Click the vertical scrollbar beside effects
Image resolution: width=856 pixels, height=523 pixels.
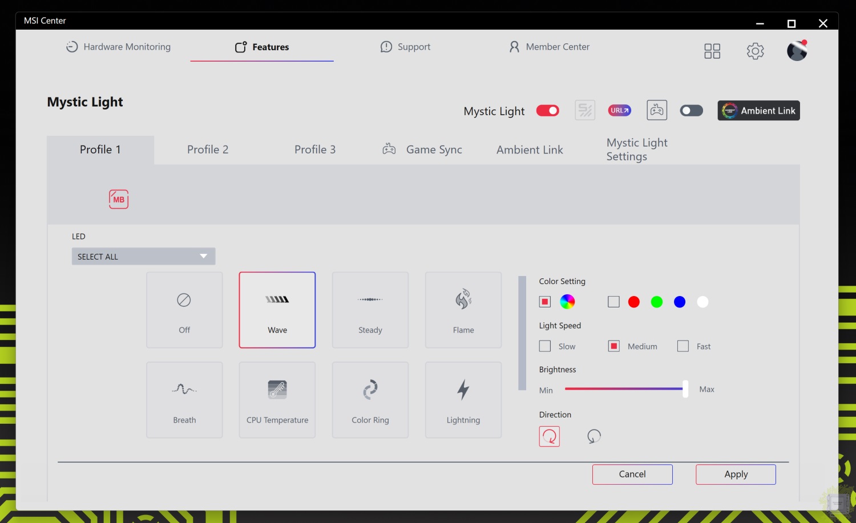coord(522,333)
